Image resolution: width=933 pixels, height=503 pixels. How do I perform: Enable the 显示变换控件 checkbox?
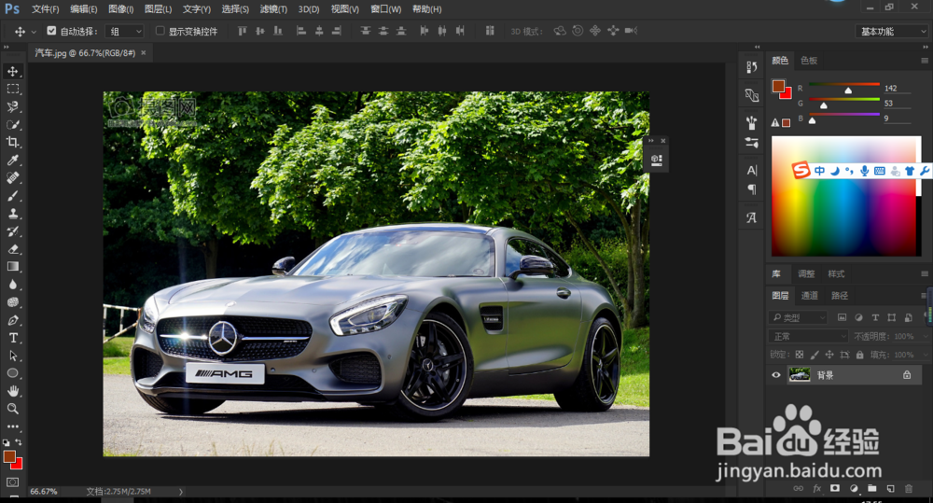[160, 31]
